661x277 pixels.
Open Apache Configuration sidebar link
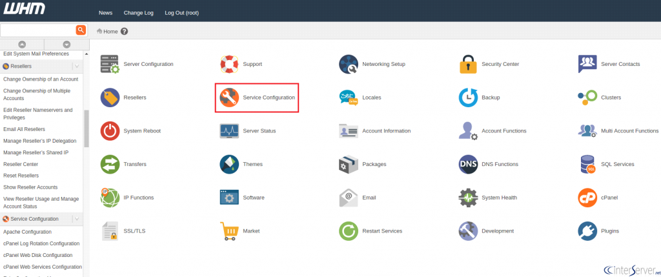coord(27,232)
